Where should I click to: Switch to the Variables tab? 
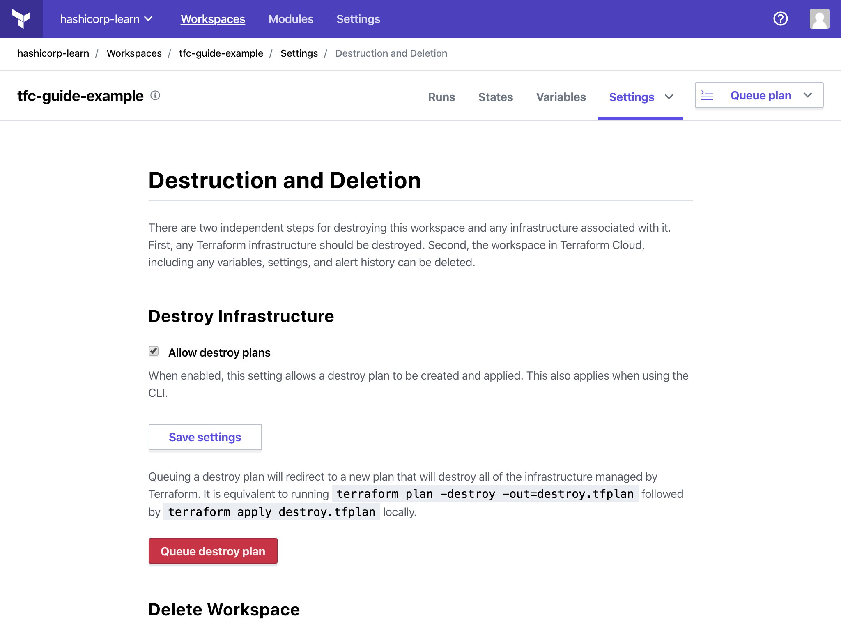(561, 97)
